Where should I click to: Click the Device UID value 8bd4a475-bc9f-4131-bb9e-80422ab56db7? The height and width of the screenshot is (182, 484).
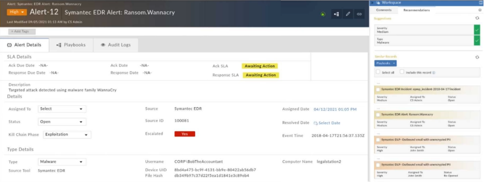[215, 170]
